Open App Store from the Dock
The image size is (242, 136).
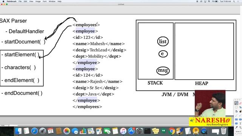pos(131,131)
